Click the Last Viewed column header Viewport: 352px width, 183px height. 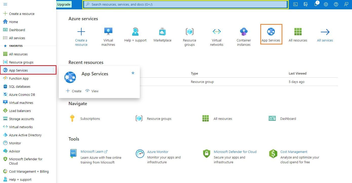click(298, 73)
